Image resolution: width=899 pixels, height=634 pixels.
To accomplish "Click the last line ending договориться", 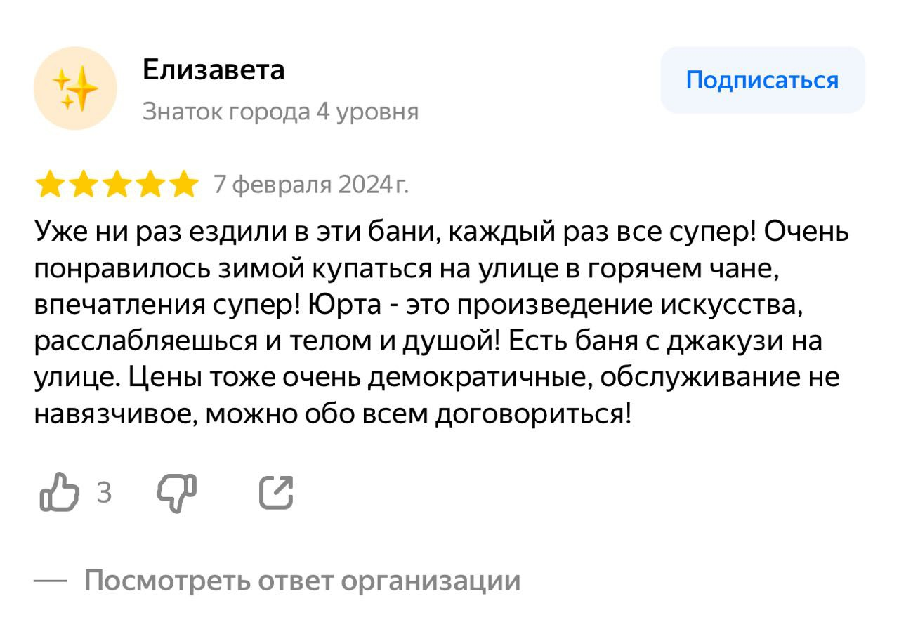I will pos(334,414).
